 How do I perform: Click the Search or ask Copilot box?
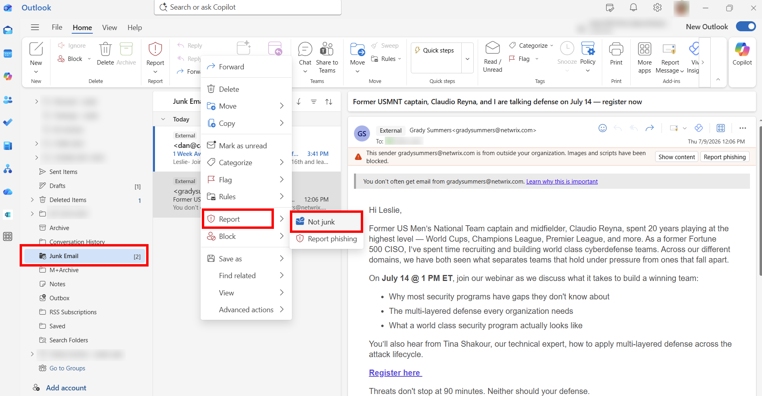[x=248, y=7]
